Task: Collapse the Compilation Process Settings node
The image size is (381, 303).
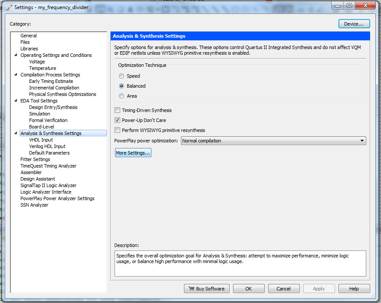Action: pos(16,75)
